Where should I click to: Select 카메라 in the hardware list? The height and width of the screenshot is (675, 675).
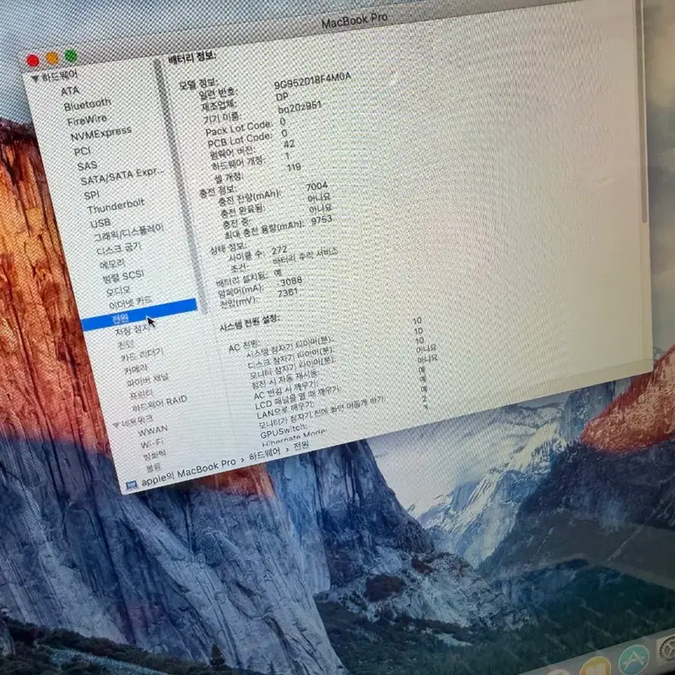(x=136, y=368)
